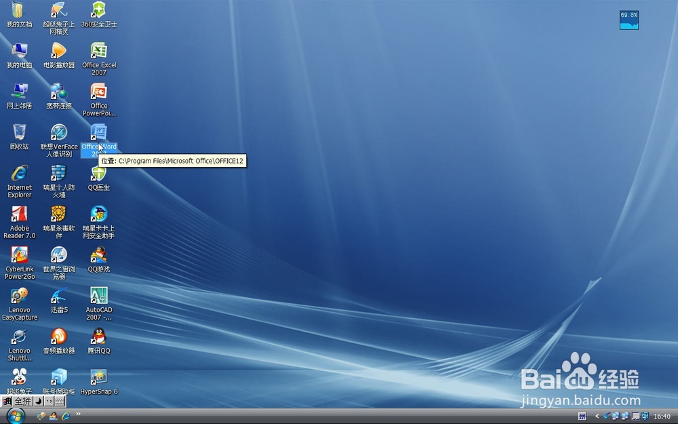Click the quick launch icon left of Internet Explorer
Viewport: 678px width, 424px height.
[x=53, y=416]
